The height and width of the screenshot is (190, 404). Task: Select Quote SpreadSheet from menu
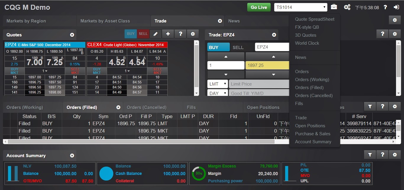coord(315,19)
